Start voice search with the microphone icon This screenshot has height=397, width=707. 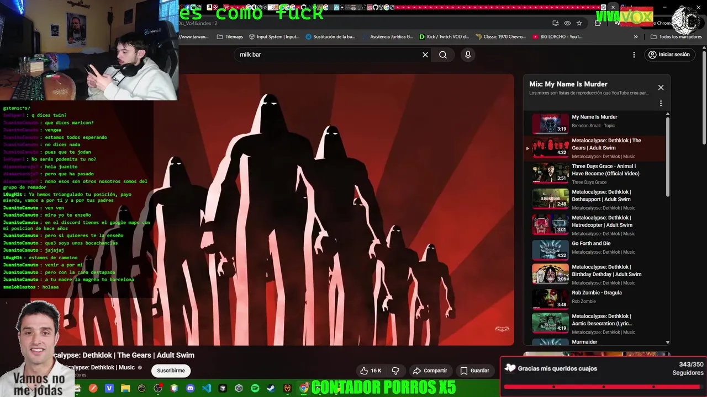click(x=468, y=55)
